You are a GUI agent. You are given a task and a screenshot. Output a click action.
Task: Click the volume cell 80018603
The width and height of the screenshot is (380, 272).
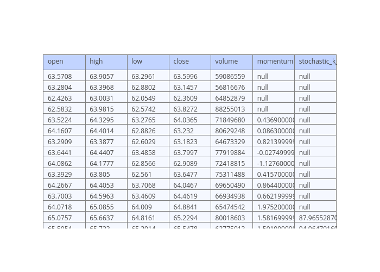231,218
